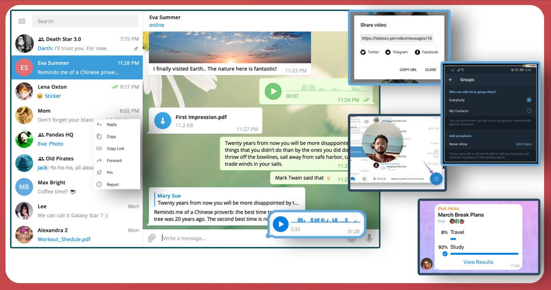
Task: Select the Everybody radio option
Action: pos(529,100)
